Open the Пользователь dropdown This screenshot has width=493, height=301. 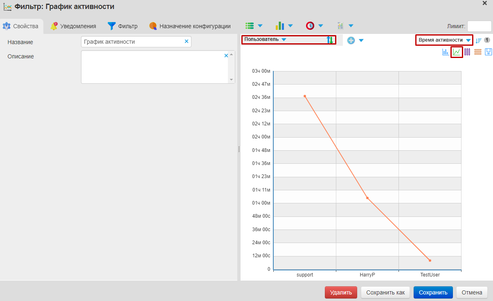point(269,40)
